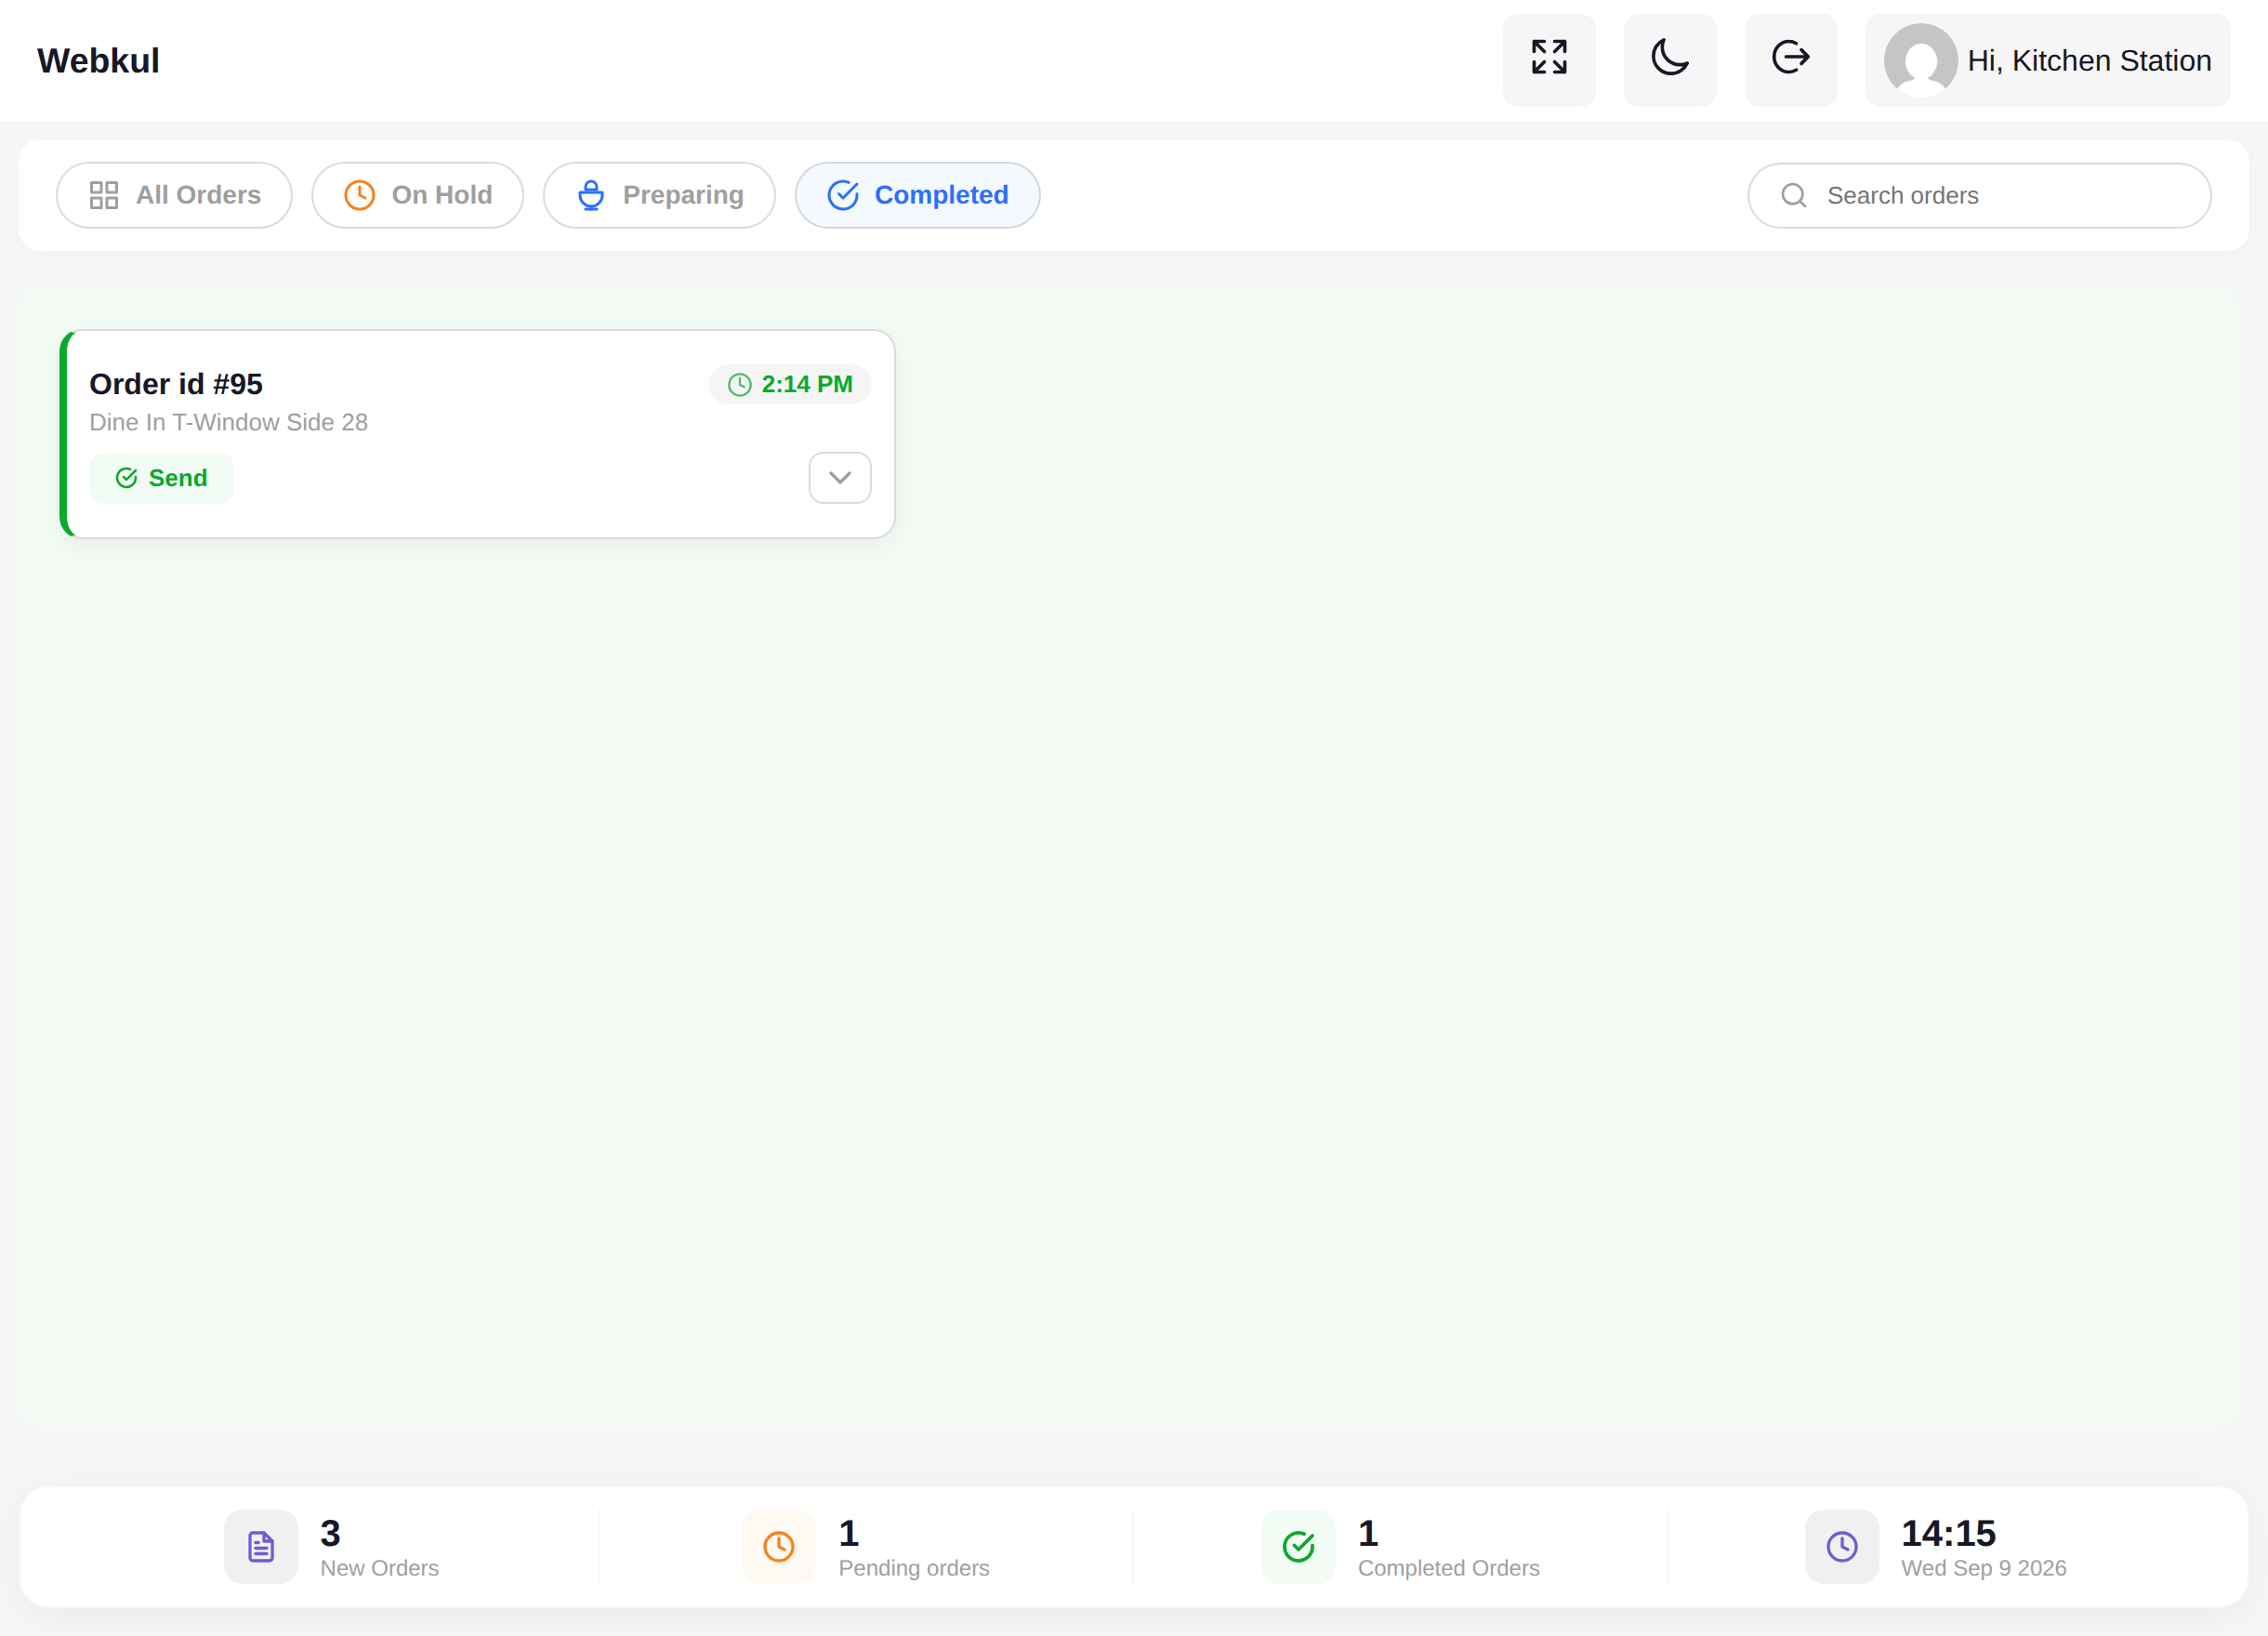Click Send on order #95
The image size is (2268, 1636).
point(161,478)
